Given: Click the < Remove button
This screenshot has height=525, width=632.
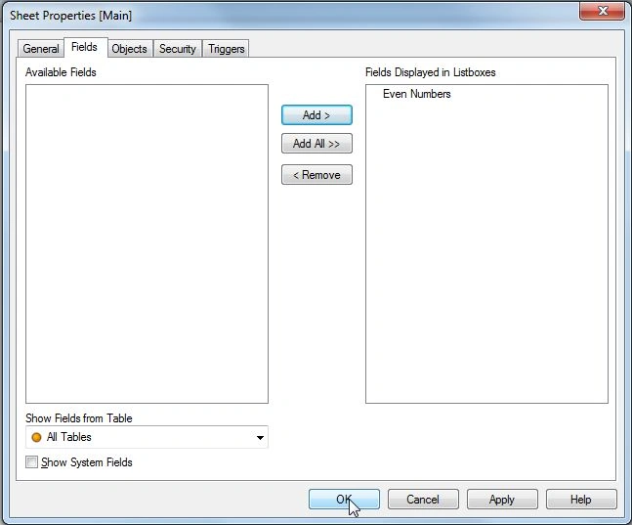Looking at the screenshot, I should 316,175.
